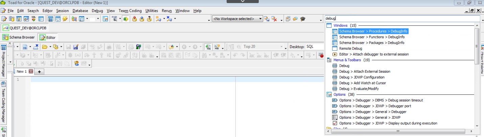Open Team Coding Manager side panel
484x137 pixels.
pyautogui.click(x=3, y=103)
